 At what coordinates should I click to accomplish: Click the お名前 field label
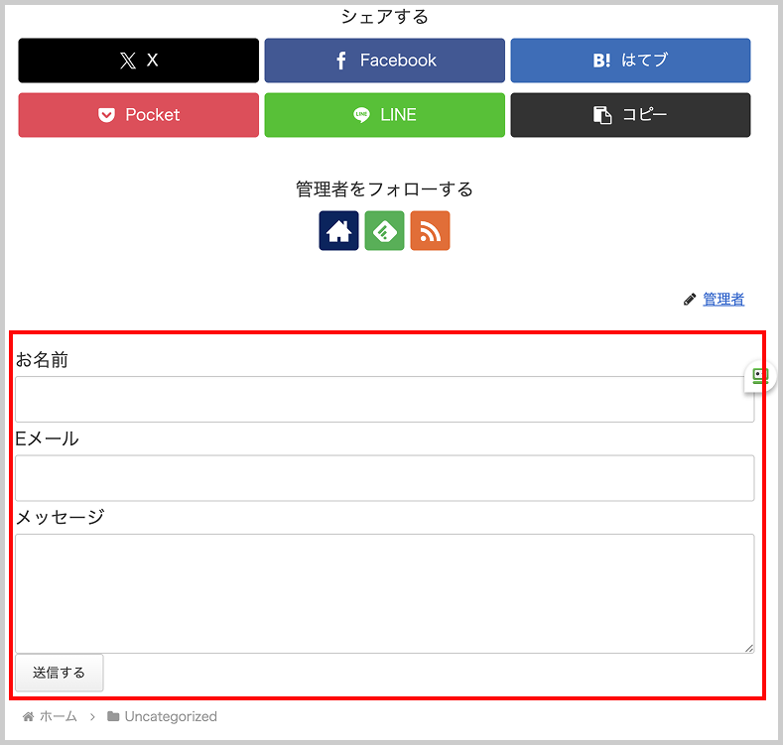pos(42,359)
